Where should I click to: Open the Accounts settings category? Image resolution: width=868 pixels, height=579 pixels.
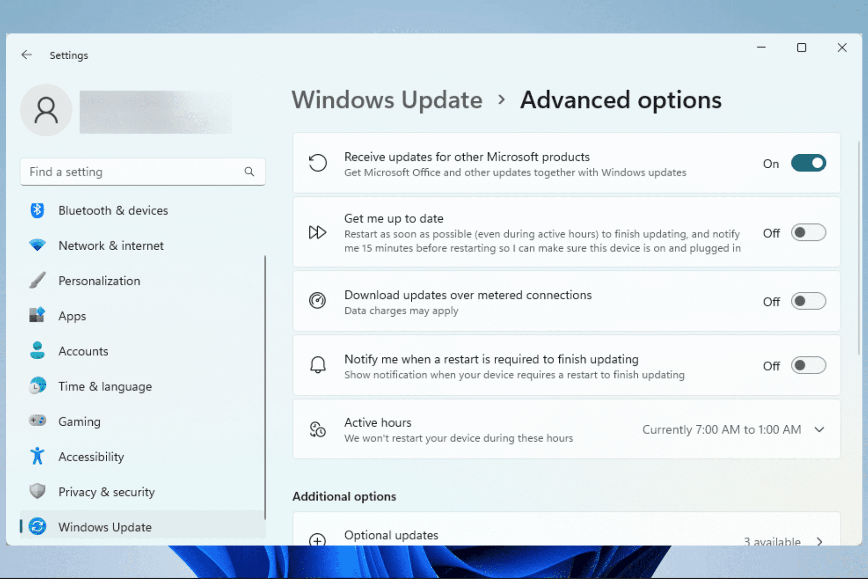pos(83,351)
